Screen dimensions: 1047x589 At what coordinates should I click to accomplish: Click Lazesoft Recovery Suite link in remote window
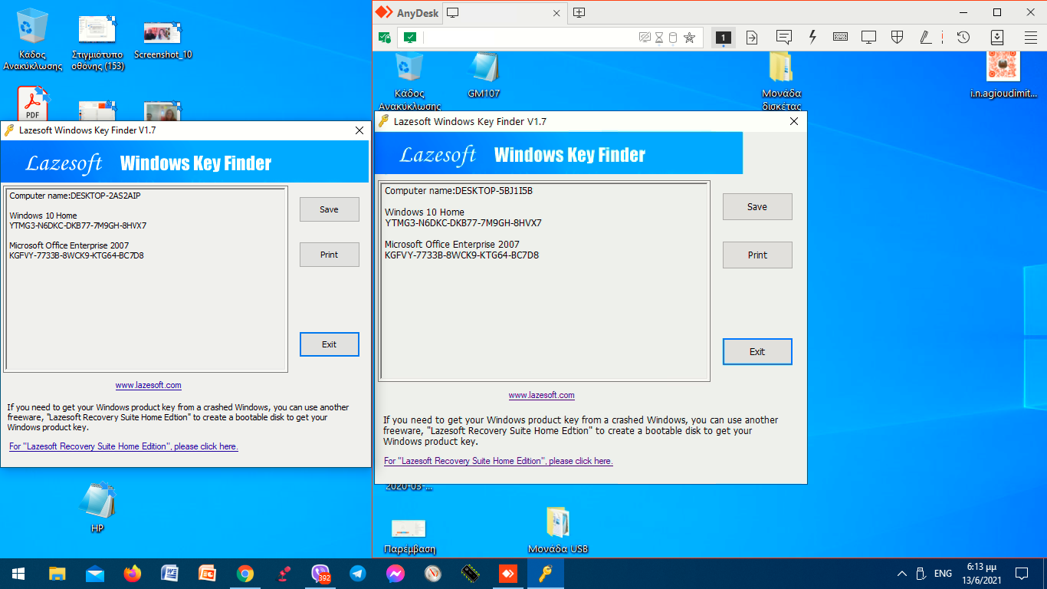point(498,461)
